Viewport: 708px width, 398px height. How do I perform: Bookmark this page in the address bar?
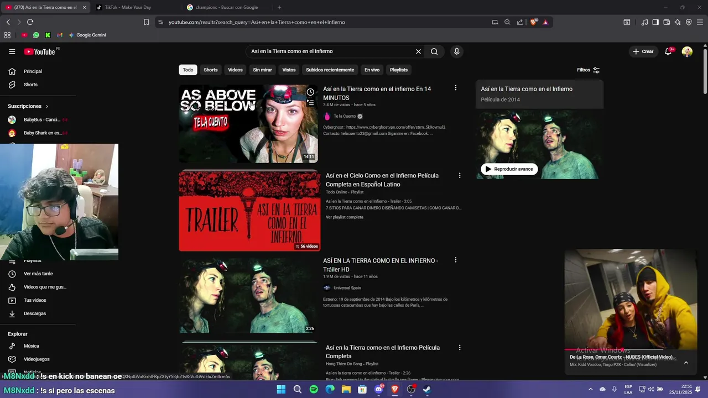pyautogui.click(x=146, y=22)
